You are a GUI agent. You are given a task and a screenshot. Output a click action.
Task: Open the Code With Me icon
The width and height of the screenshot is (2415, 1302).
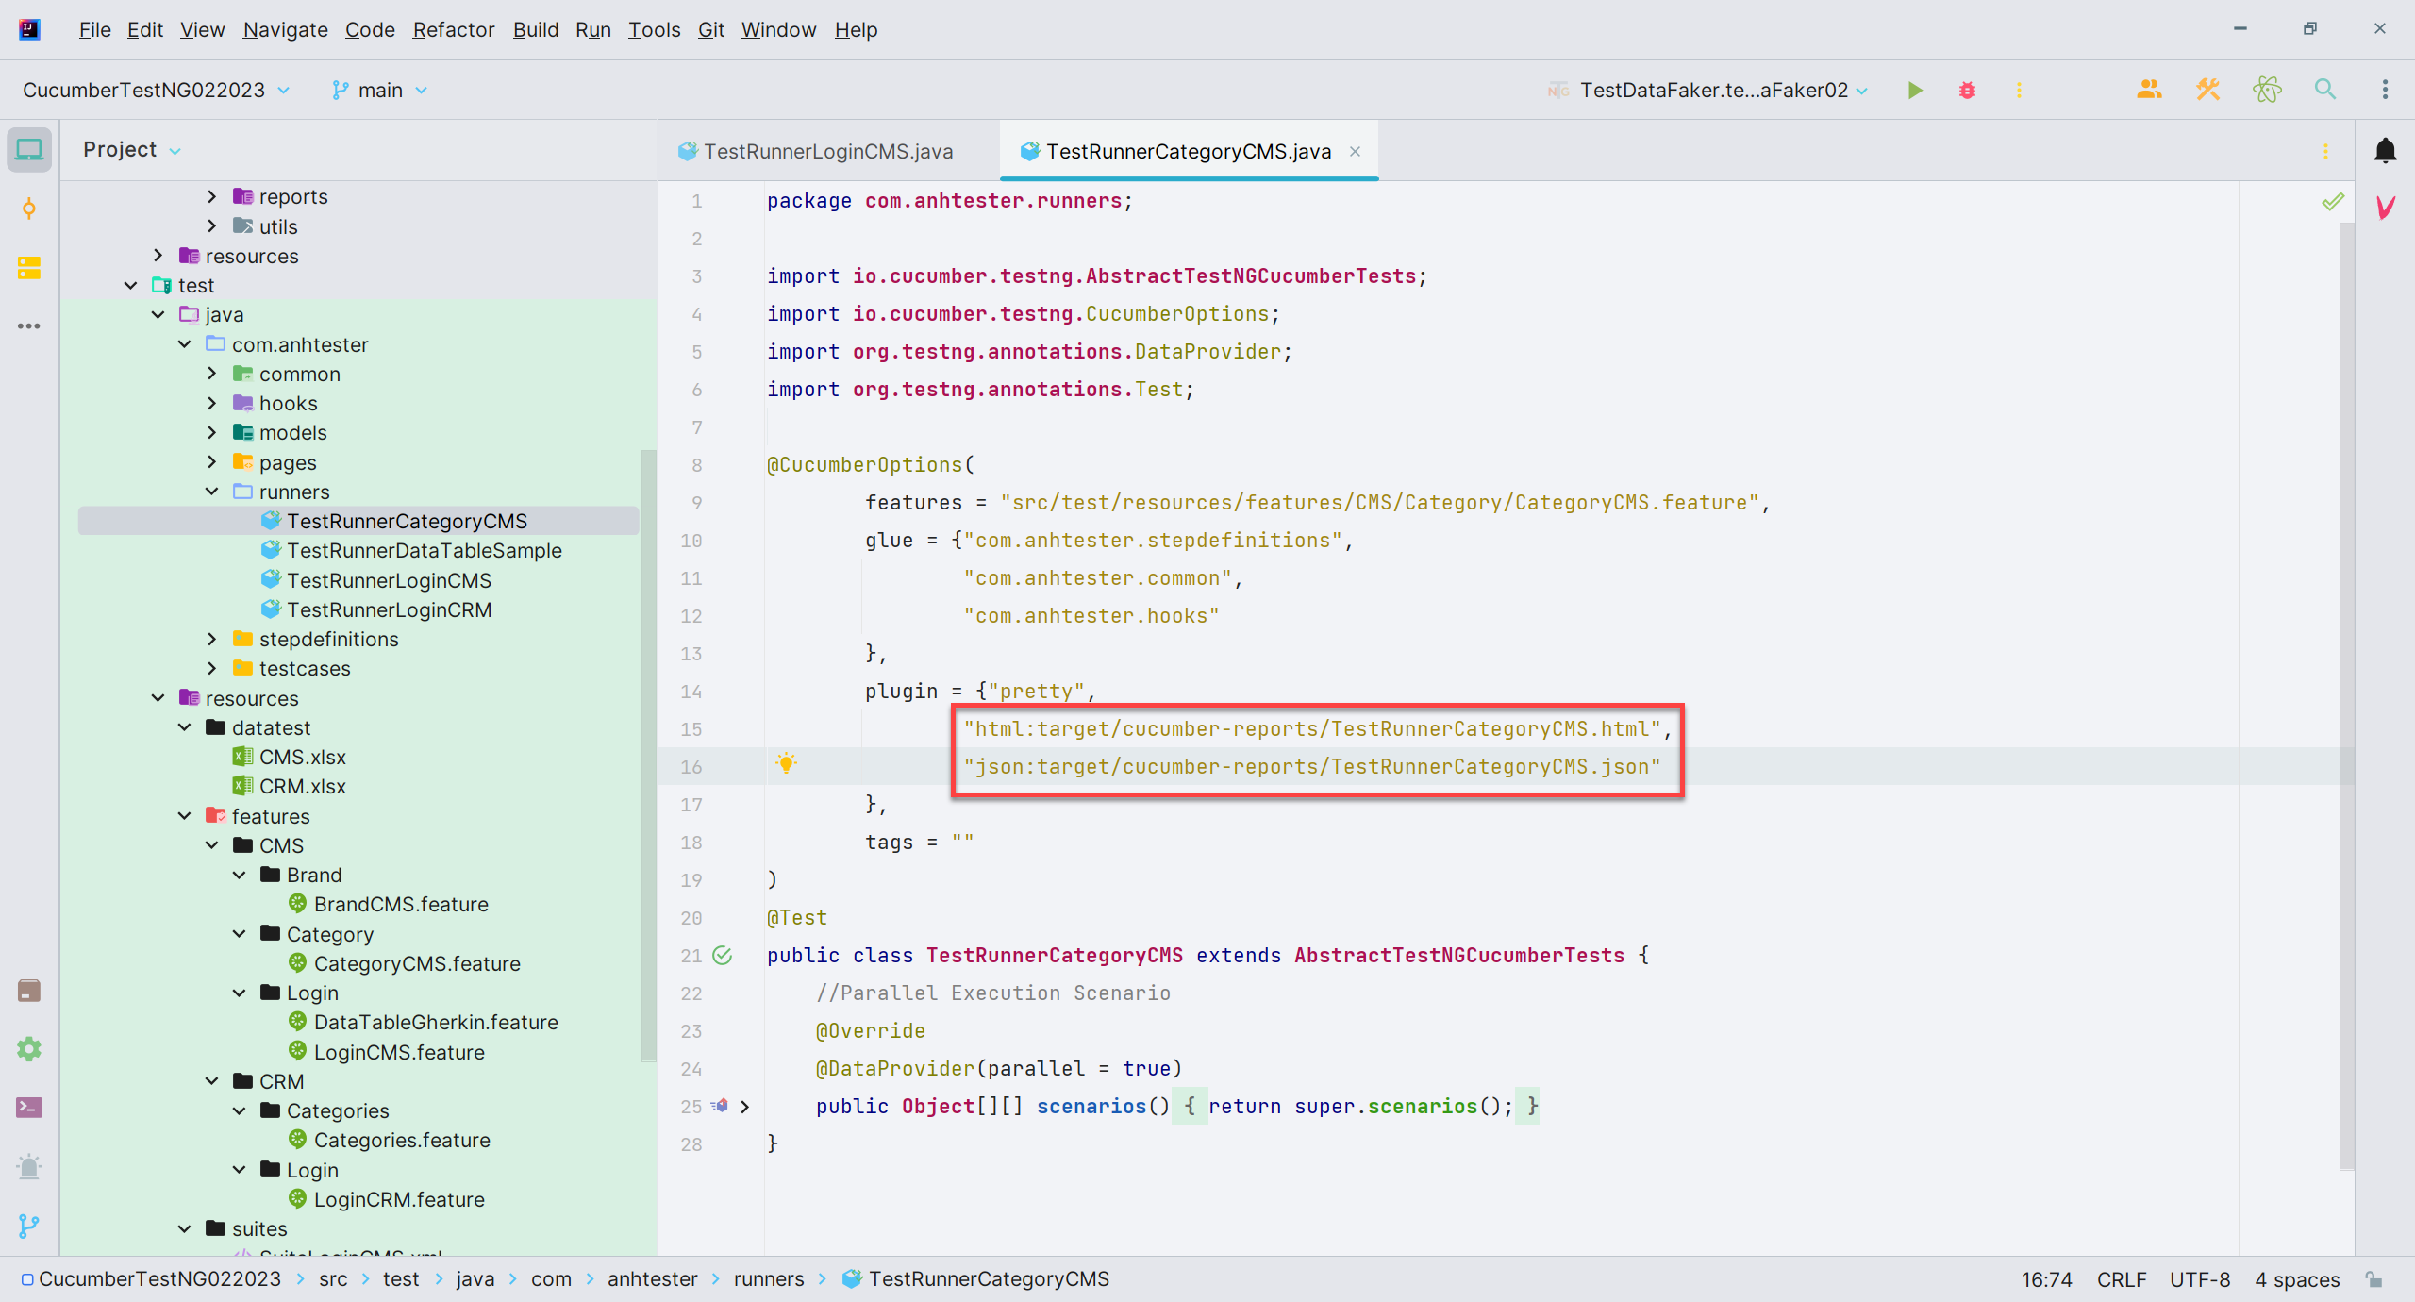point(2149,90)
